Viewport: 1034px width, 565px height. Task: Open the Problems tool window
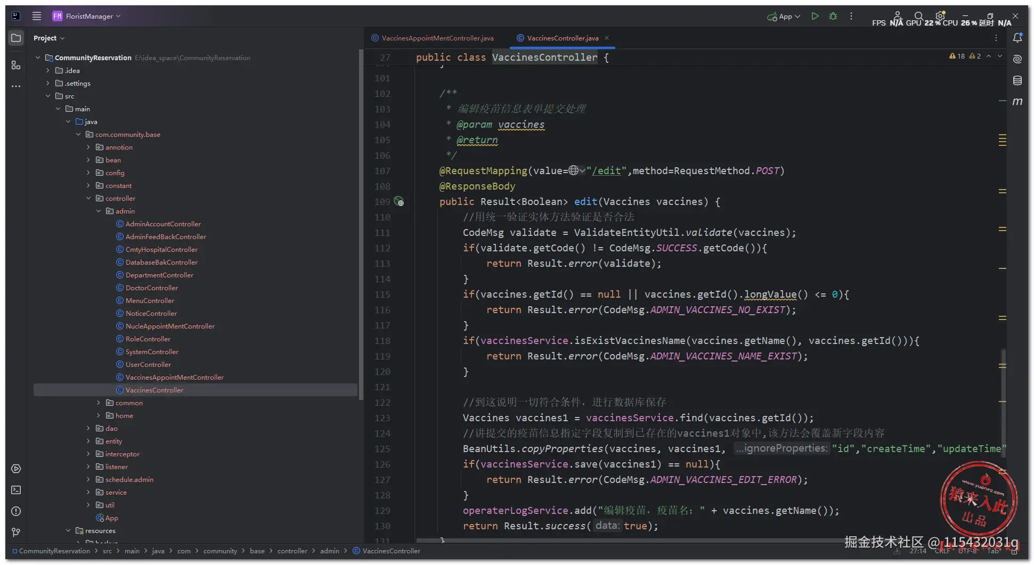16,511
